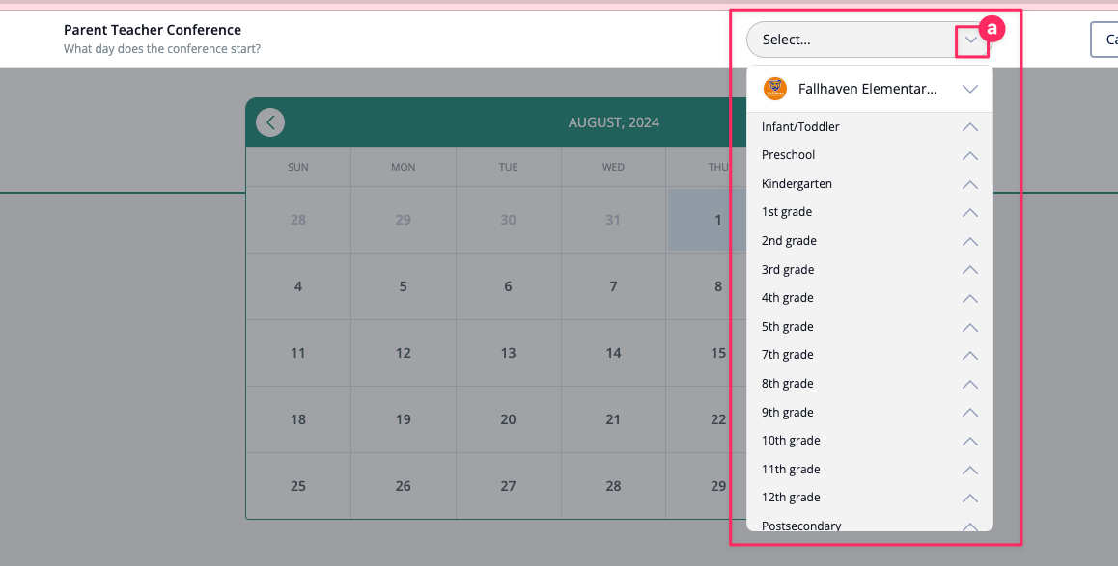Open the Select... dropdown arrow
Viewport: 1118px width, 566px height.
(x=971, y=40)
